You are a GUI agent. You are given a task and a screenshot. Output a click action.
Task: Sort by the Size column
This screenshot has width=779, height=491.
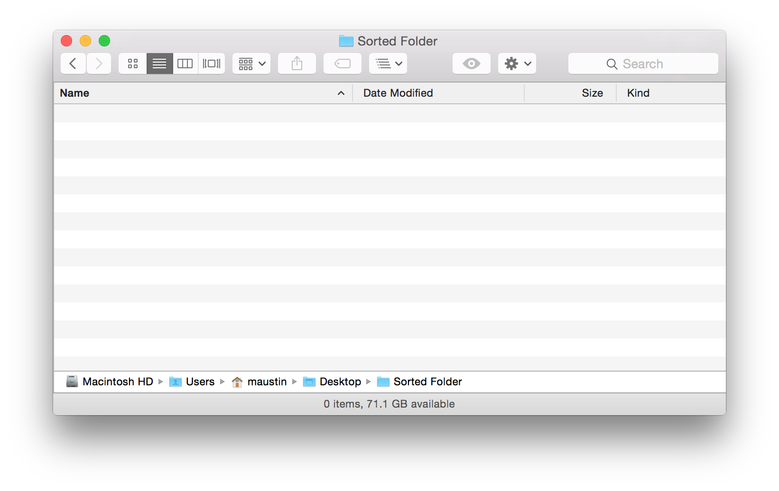570,93
